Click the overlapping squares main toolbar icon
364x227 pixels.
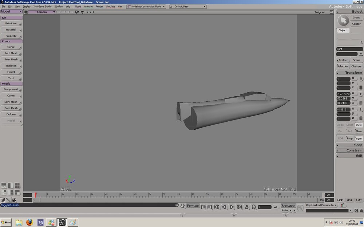[3, 200]
